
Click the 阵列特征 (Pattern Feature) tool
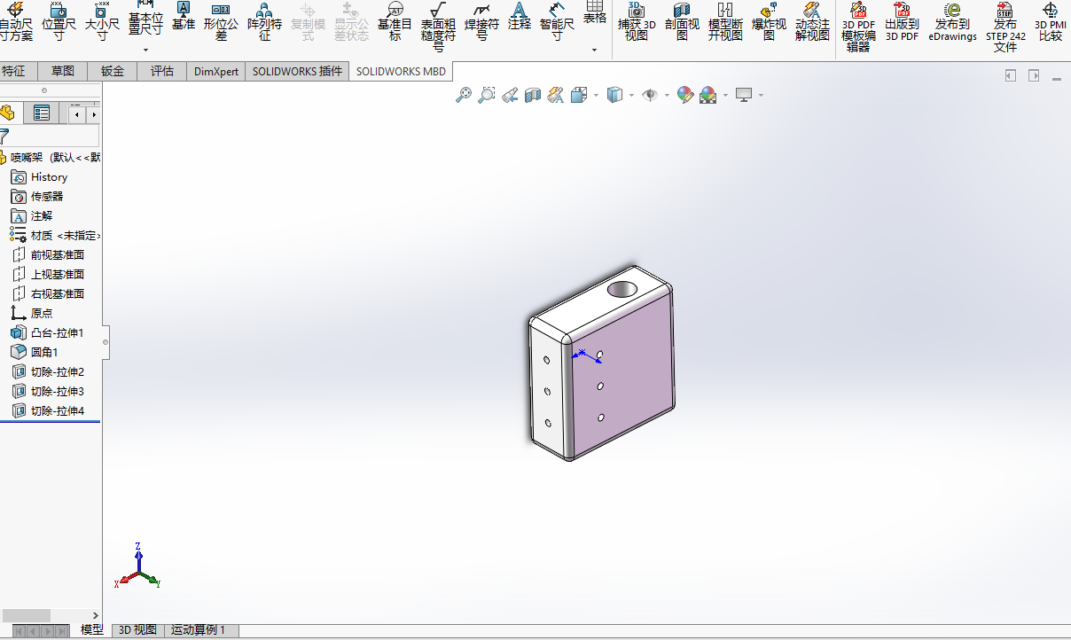tap(264, 22)
